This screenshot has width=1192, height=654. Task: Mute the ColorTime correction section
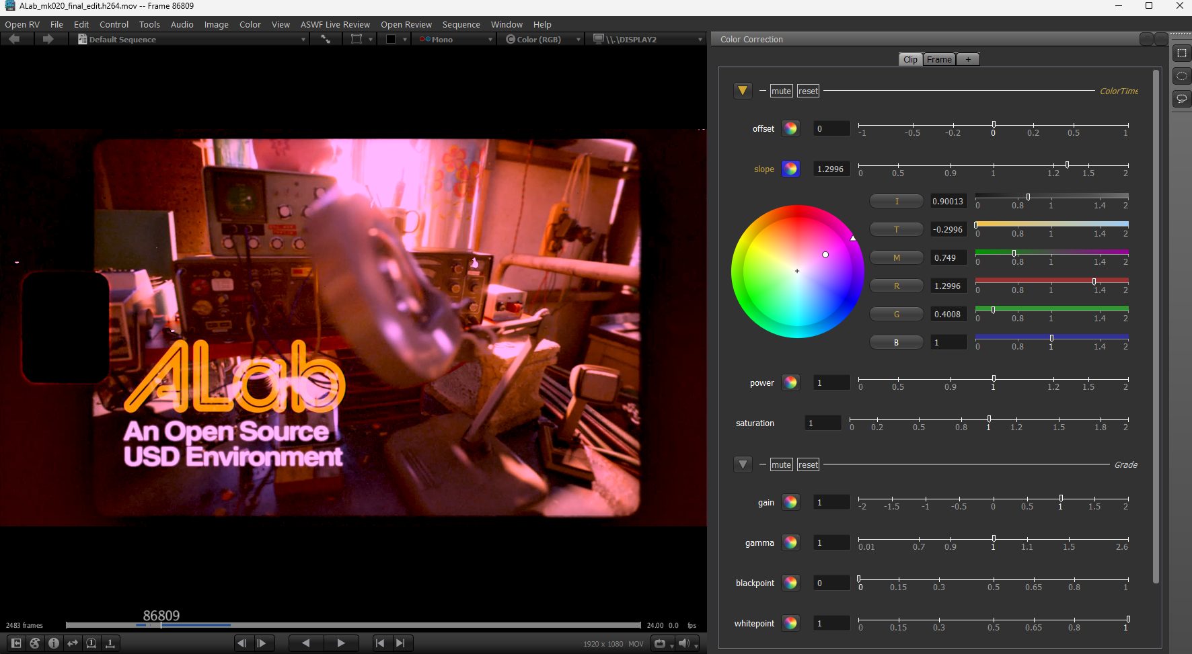(x=781, y=91)
